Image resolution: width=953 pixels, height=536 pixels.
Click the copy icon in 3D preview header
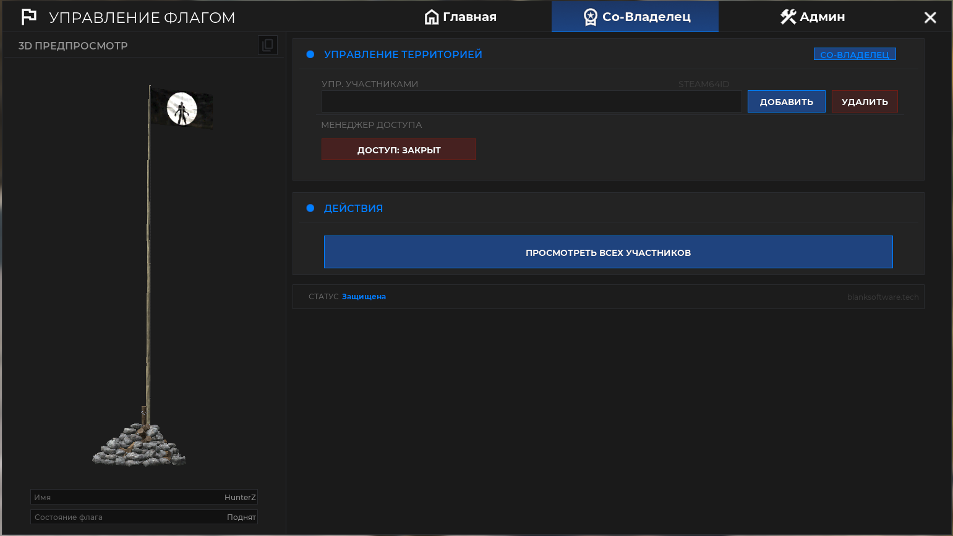[268, 45]
